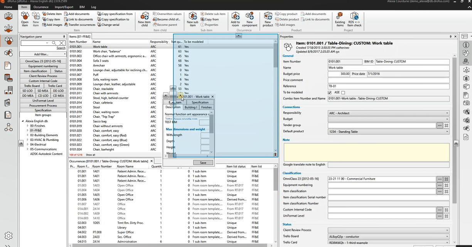Enable the ASE checkbox
This screenshot has height=247, width=472.
[343, 92]
